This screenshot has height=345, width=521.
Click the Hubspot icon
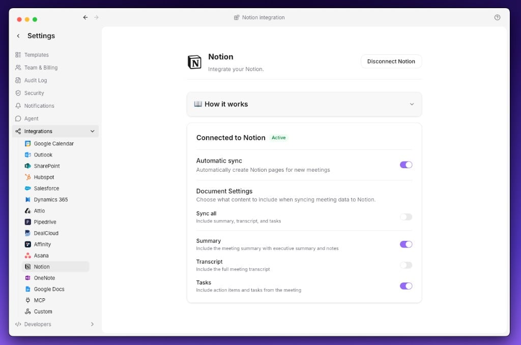click(28, 177)
